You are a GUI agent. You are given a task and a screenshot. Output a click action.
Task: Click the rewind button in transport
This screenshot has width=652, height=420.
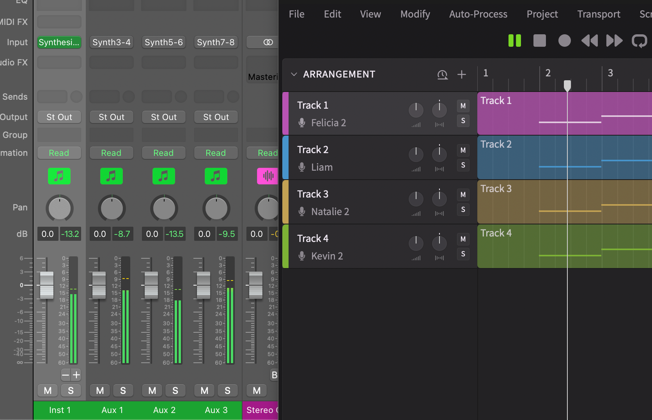point(589,41)
